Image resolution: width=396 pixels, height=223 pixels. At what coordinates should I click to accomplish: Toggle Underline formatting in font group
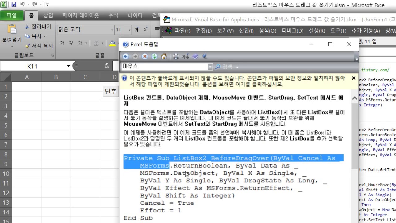(80, 43)
